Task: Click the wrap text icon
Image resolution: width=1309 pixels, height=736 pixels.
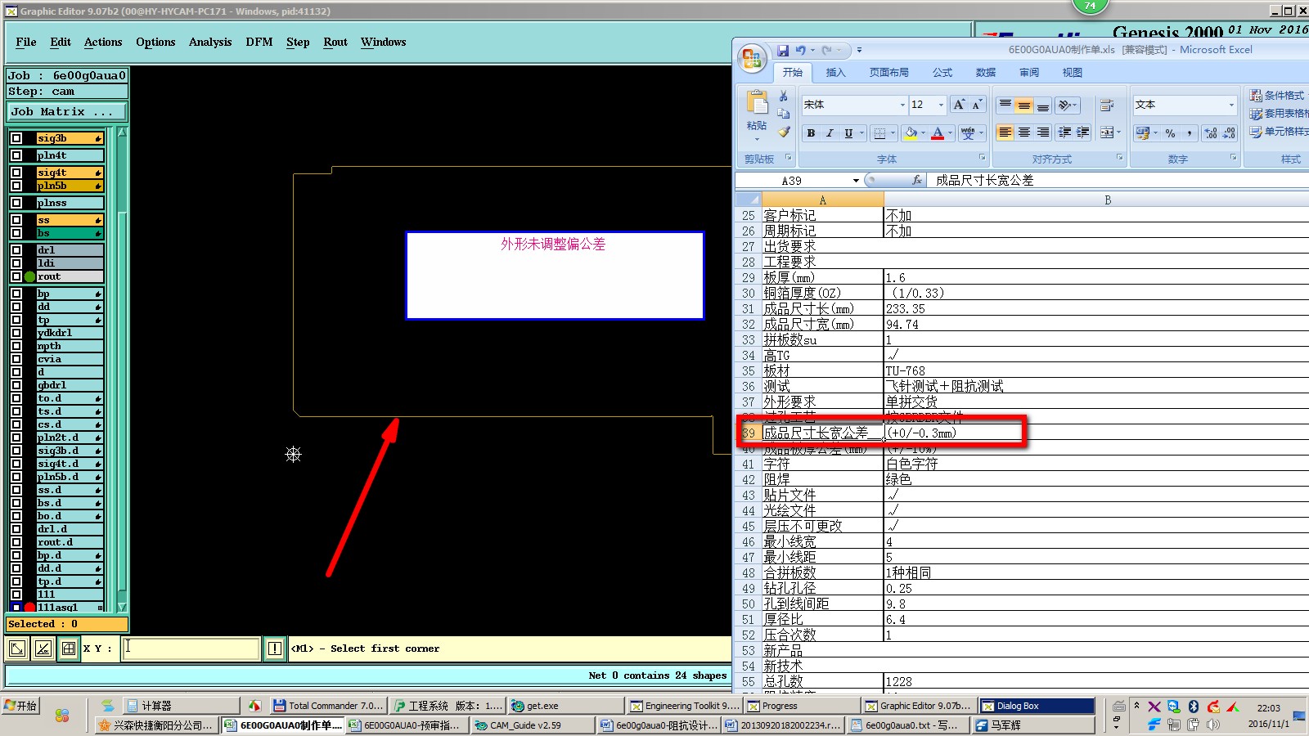Action: pyautogui.click(x=1107, y=105)
